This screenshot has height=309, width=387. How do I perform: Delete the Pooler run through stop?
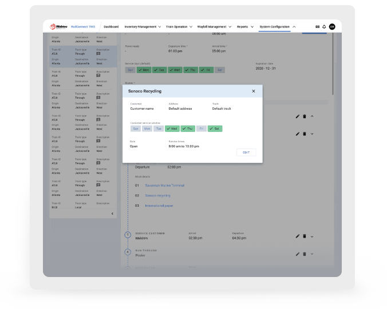305,254
